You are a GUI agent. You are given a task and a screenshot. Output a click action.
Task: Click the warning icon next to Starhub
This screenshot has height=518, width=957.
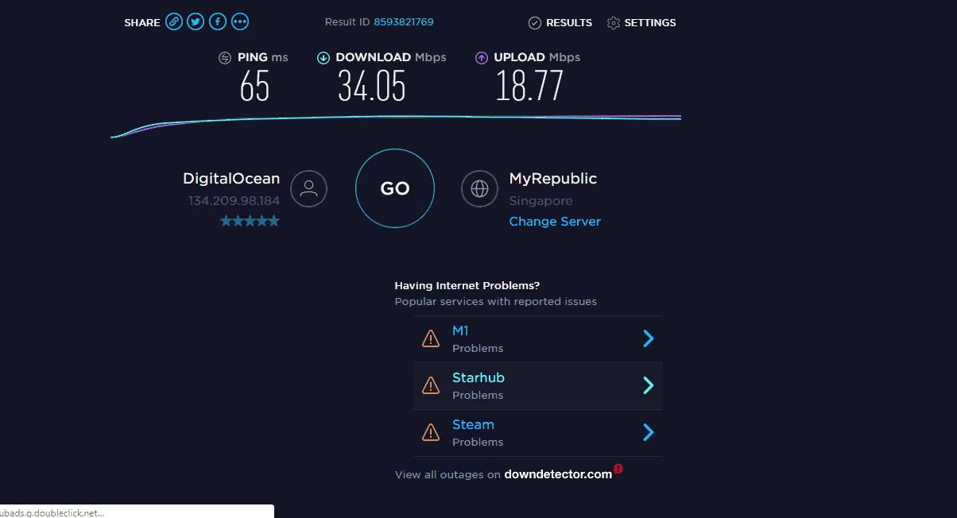[431, 386]
